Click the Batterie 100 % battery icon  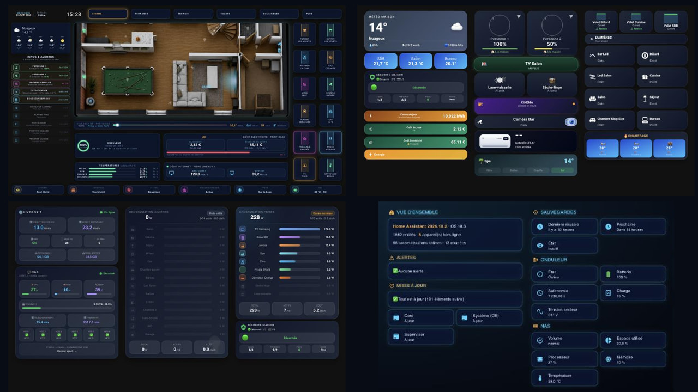(609, 274)
